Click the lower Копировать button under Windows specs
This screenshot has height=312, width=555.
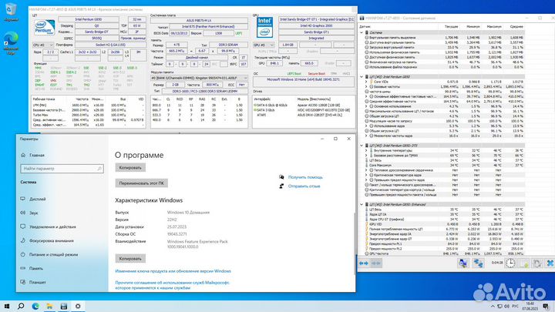coord(130,259)
